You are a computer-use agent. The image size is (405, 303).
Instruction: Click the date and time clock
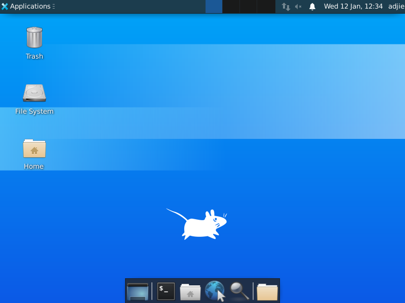[353, 6]
